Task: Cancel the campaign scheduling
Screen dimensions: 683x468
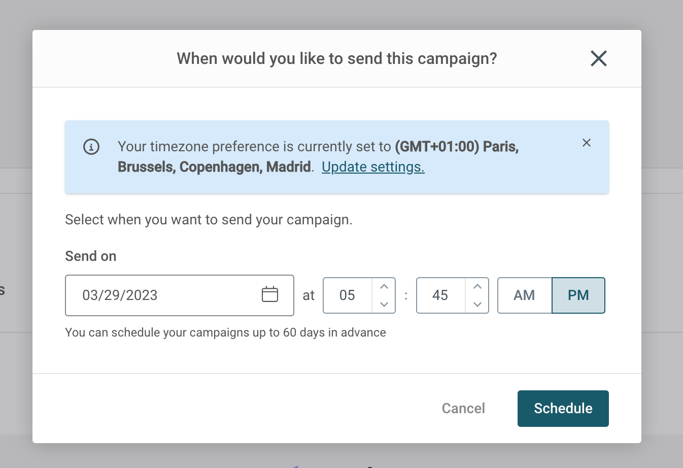Action: (x=463, y=409)
